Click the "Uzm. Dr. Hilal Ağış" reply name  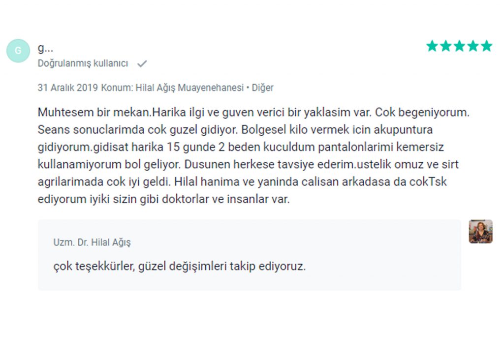pyautogui.click(x=92, y=242)
